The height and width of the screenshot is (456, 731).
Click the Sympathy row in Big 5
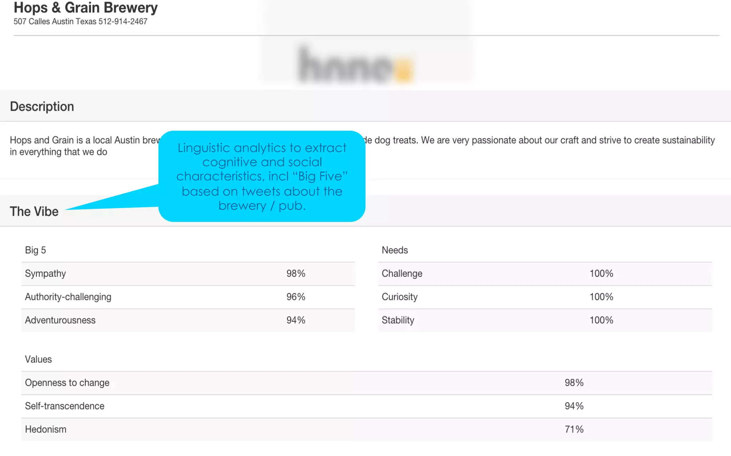188,274
